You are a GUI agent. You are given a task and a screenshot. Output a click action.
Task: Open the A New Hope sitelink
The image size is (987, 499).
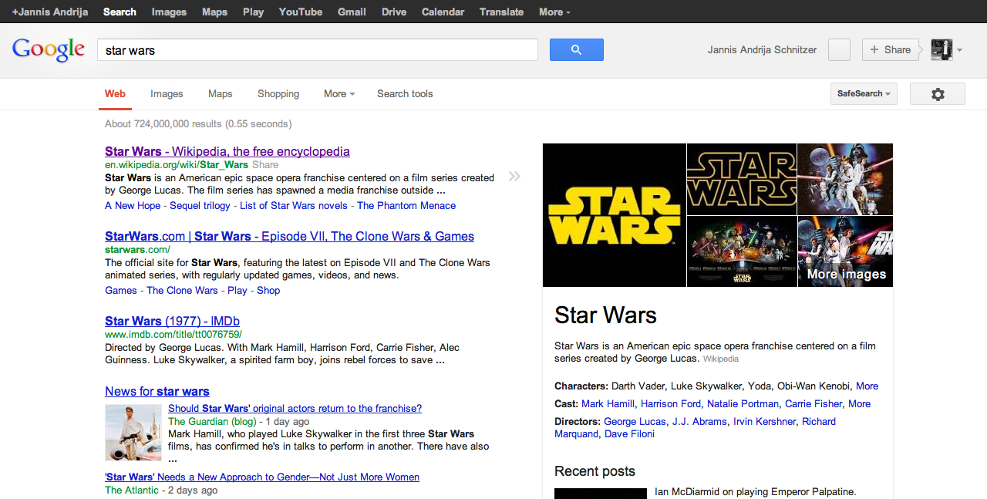click(x=133, y=206)
